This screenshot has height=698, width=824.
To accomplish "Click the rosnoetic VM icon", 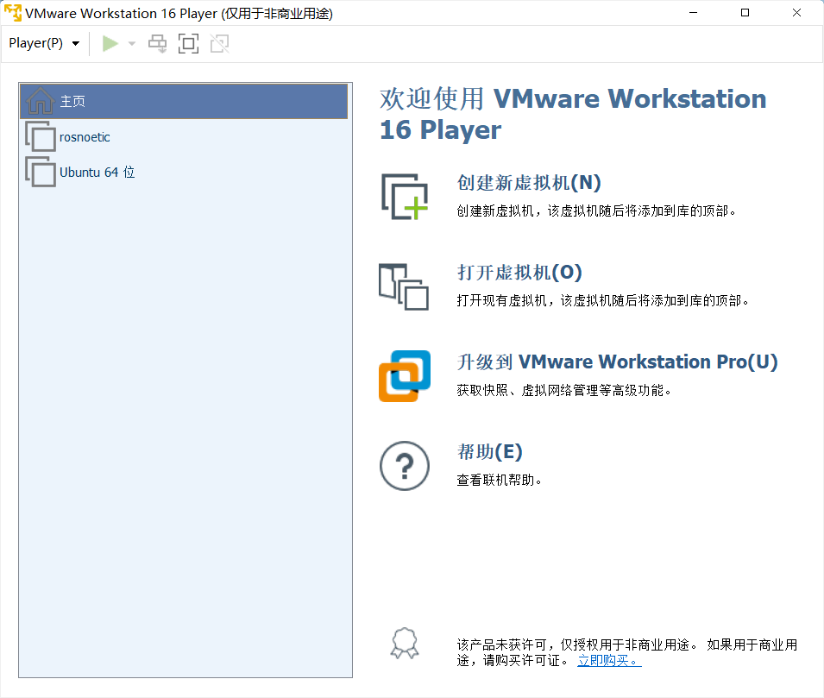I will pyautogui.click(x=41, y=136).
